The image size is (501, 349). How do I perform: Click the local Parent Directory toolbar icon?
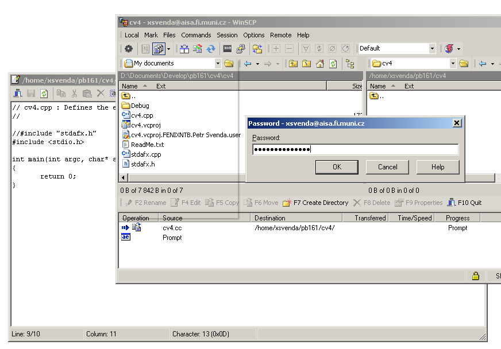pyautogui.click(x=293, y=64)
